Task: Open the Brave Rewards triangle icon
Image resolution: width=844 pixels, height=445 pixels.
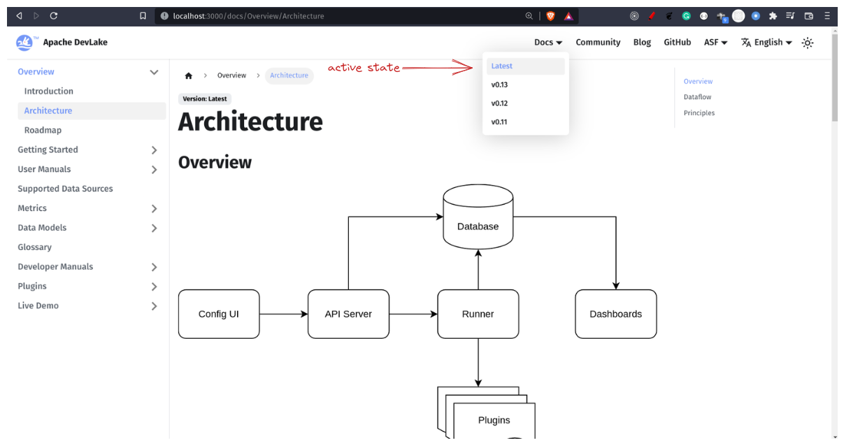Action: (568, 16)
